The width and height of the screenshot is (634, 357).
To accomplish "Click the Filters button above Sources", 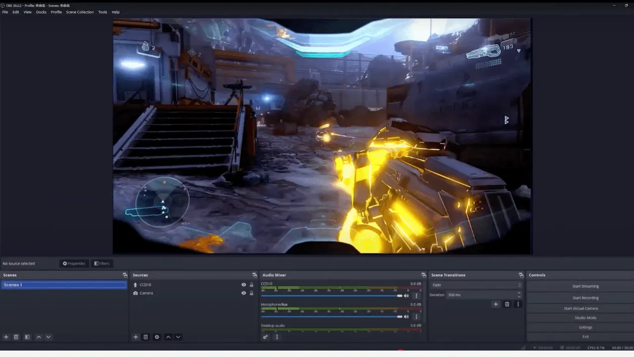I will click(x=102, y=263).
